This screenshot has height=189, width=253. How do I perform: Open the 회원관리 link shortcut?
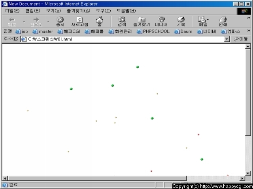pyautogui.click(x=120, y=31)
